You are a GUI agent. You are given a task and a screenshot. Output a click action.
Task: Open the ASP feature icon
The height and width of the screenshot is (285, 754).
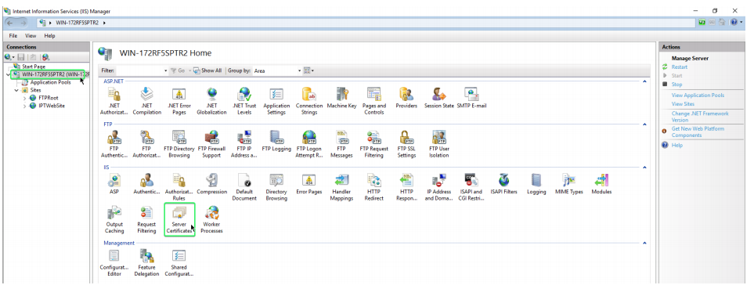(114, 183)
